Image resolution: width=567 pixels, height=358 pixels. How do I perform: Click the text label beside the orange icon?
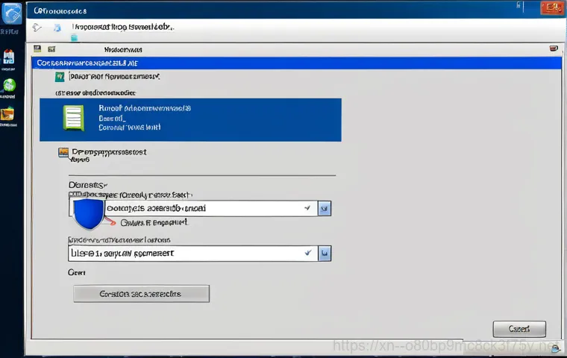pos(109,152)
